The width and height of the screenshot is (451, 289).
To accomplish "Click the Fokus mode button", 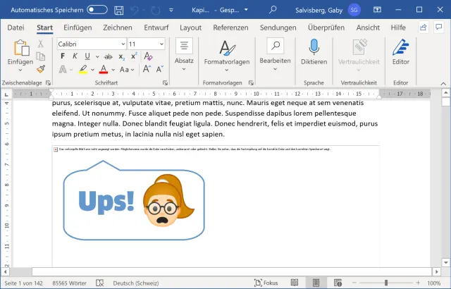I will [x=264, y=283].
